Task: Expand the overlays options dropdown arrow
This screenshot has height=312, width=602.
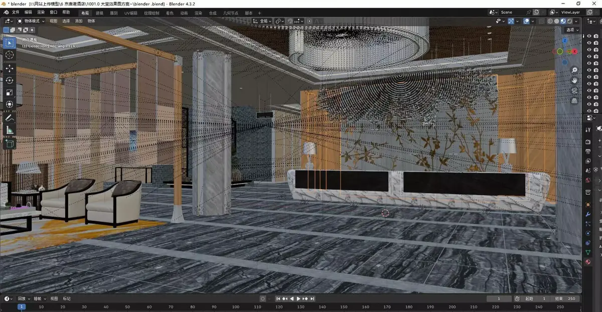Action: [x=533, y=21]
